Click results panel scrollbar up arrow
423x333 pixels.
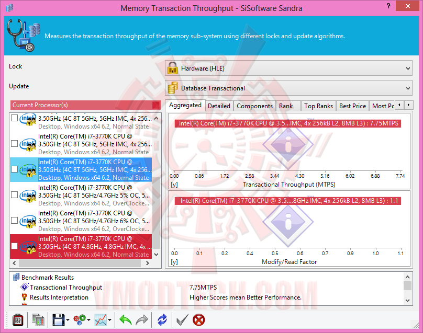(x=408, y=277)
